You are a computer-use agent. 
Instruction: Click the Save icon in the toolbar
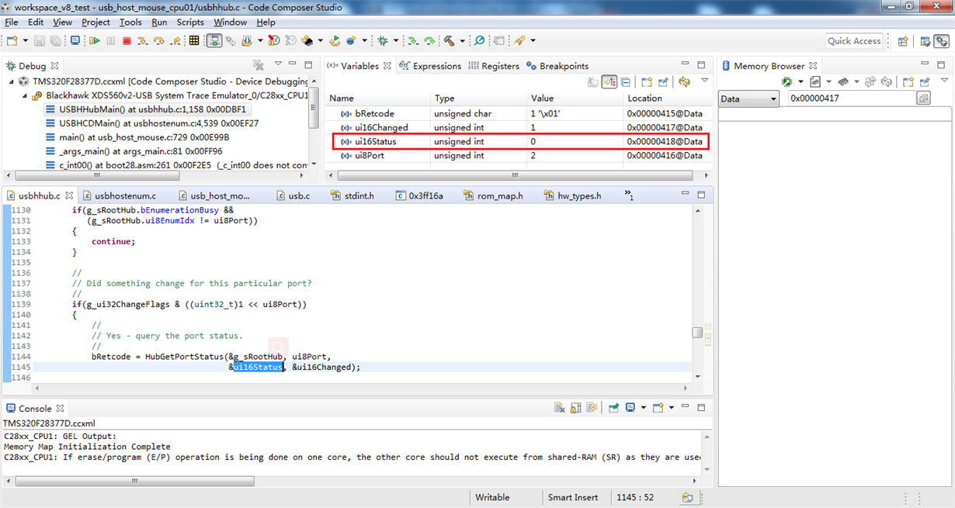click(x=40, y=41)
